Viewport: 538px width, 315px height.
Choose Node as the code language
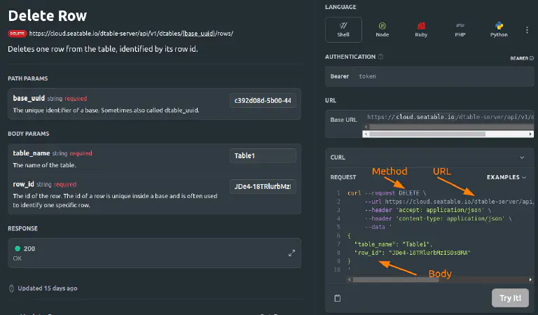[382, 29]
